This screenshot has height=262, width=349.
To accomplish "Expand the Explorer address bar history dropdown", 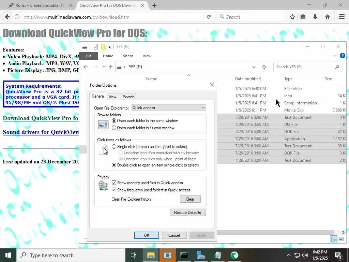I will [x=254, y=67].
